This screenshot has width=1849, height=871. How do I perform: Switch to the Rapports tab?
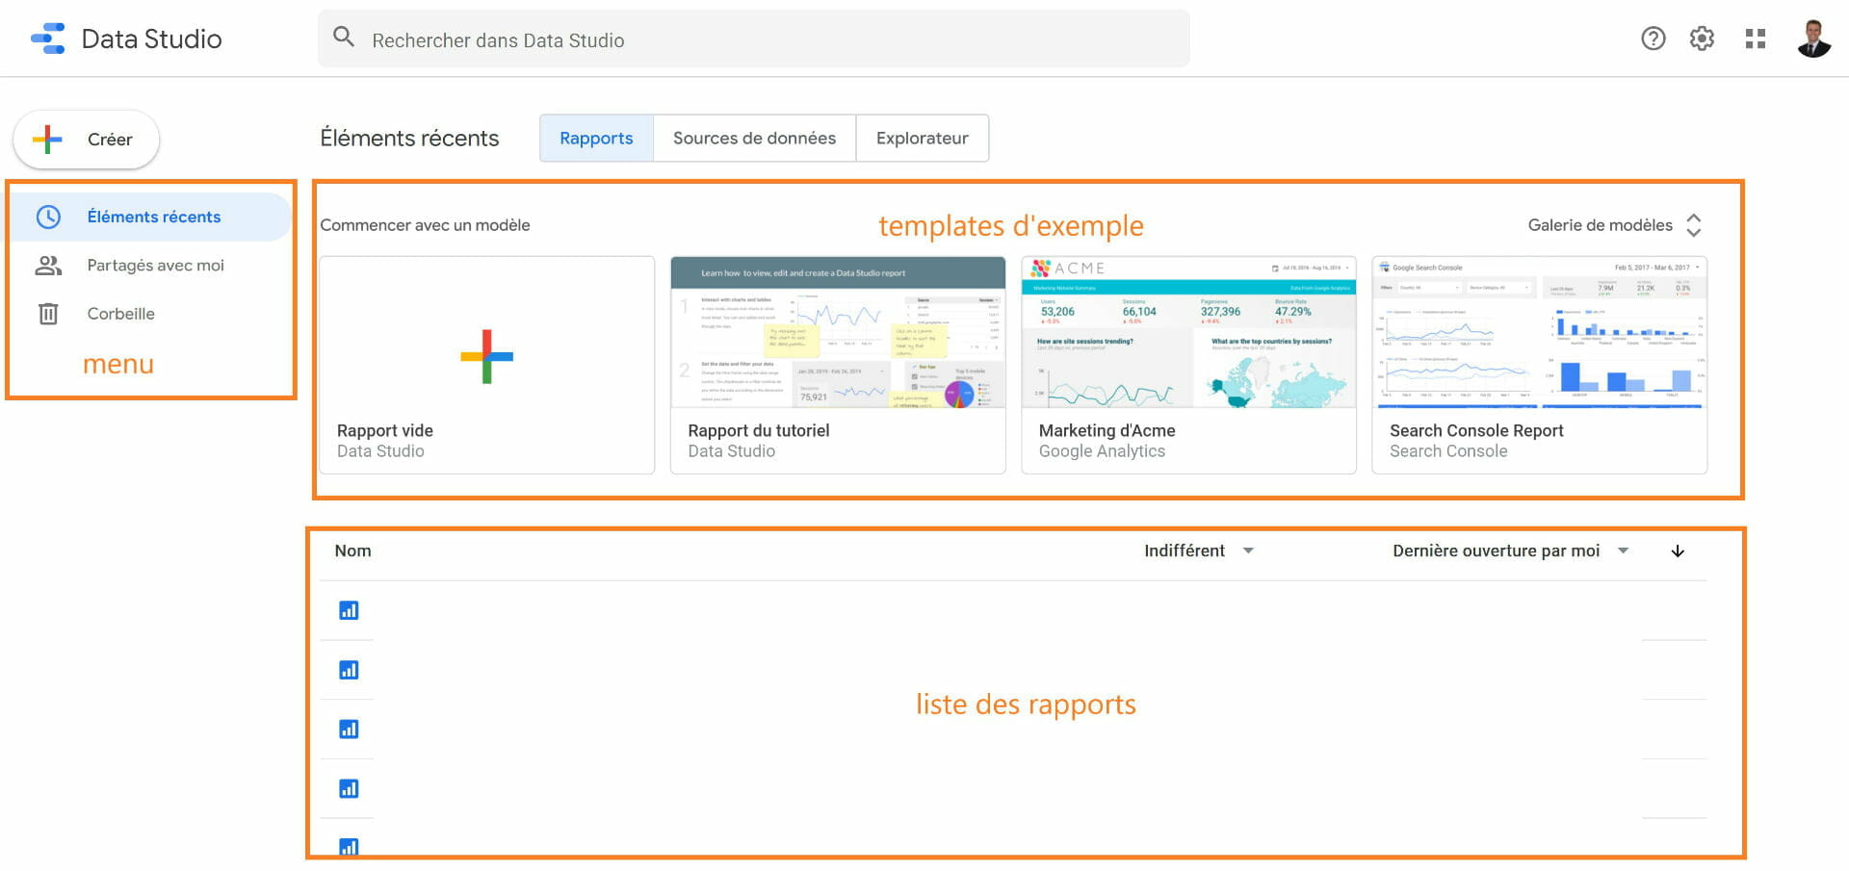[x=596, y=139]
